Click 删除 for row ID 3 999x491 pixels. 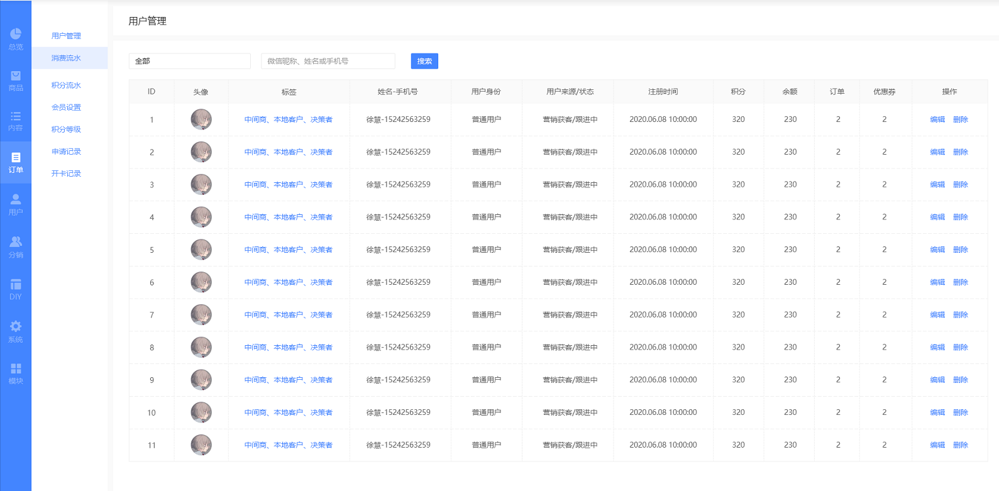click(961, 185)
